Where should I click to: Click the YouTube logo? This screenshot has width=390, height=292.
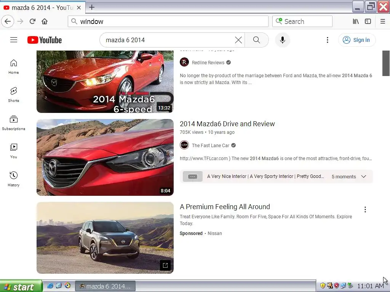pyautogui.click(x=45, y=40)
